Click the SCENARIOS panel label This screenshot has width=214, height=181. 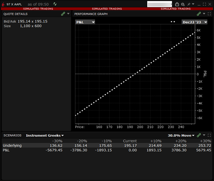click(12, 135)
